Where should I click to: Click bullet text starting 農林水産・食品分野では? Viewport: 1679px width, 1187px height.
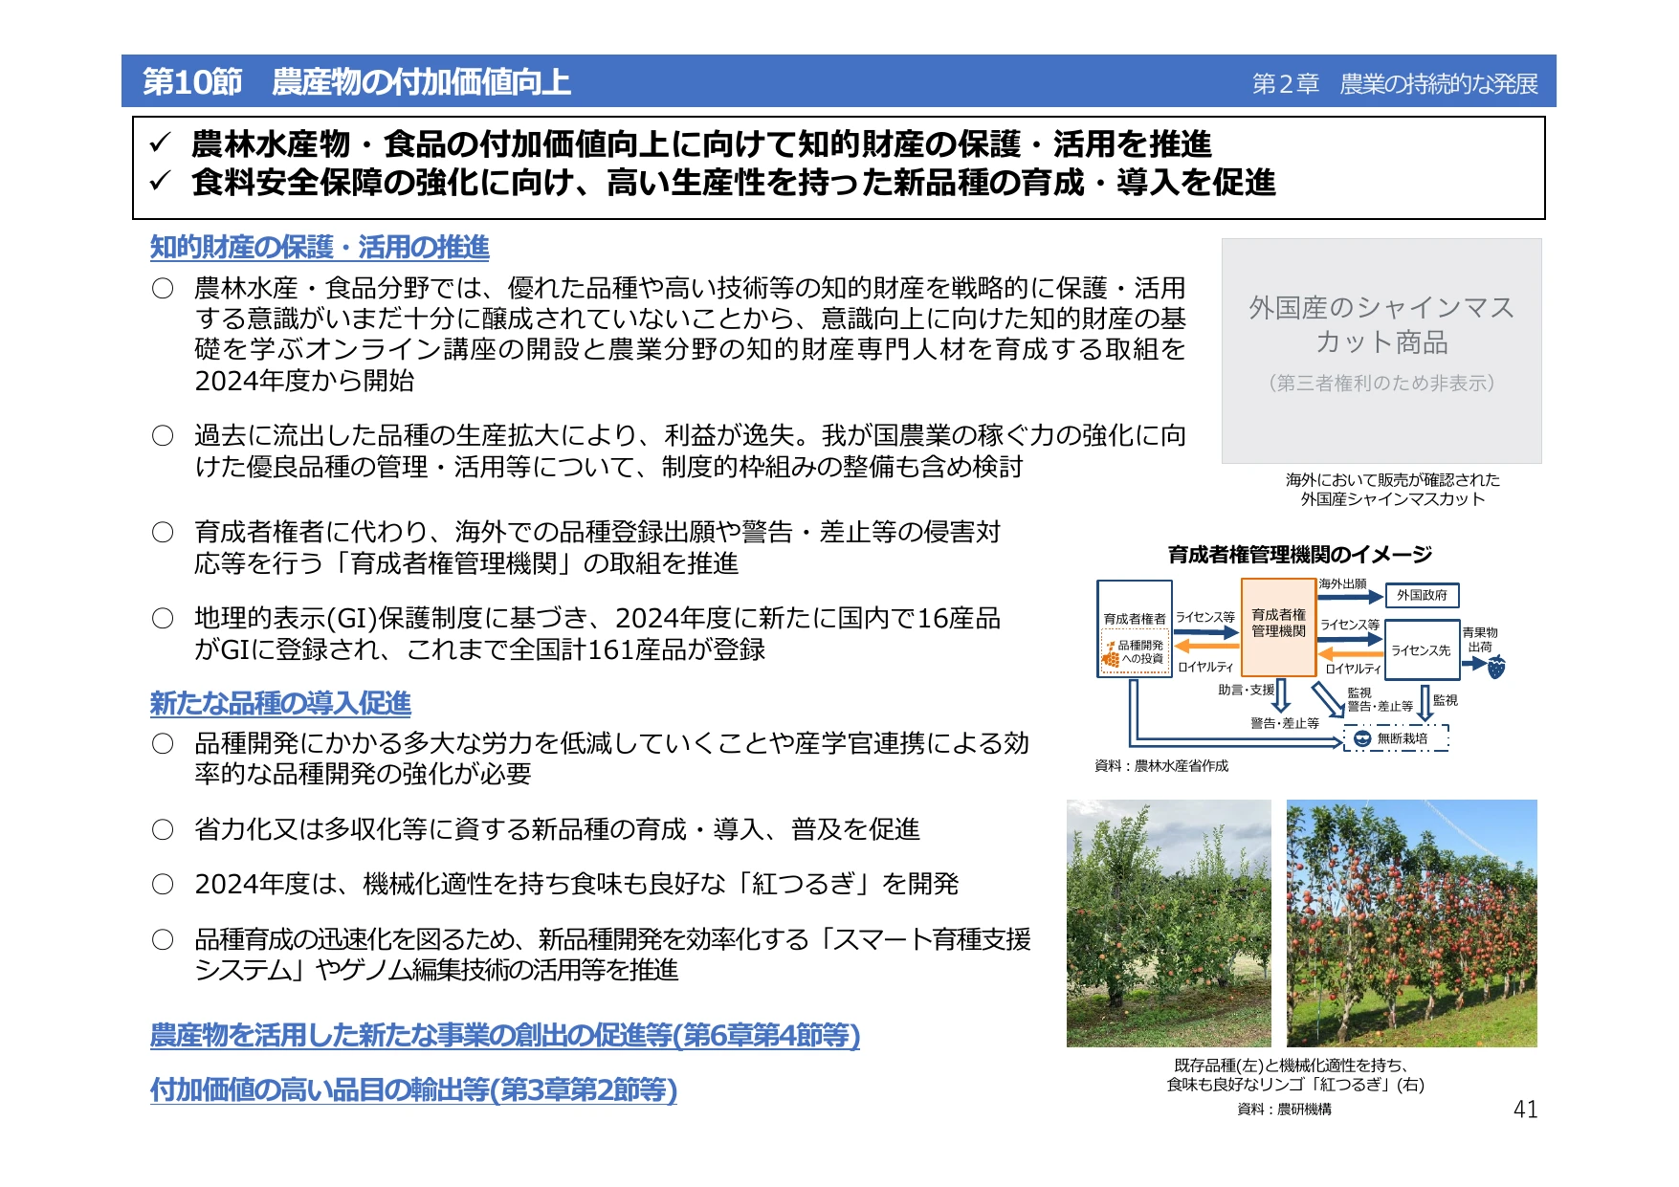click(690, 334)
